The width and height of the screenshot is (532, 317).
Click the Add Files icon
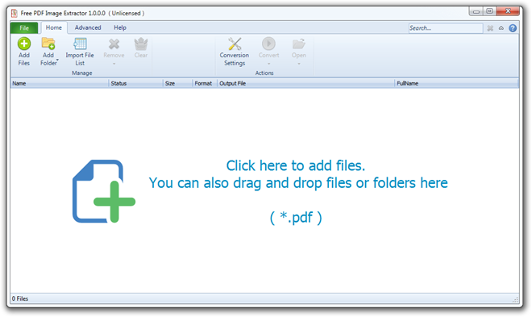point(23,44)
